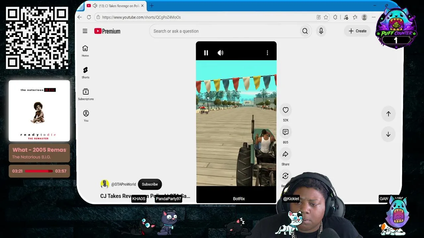Image resolution: width=424 pixels, height=238 pixels.
Task: View site info via the lock icon
Action: point(98,17)
